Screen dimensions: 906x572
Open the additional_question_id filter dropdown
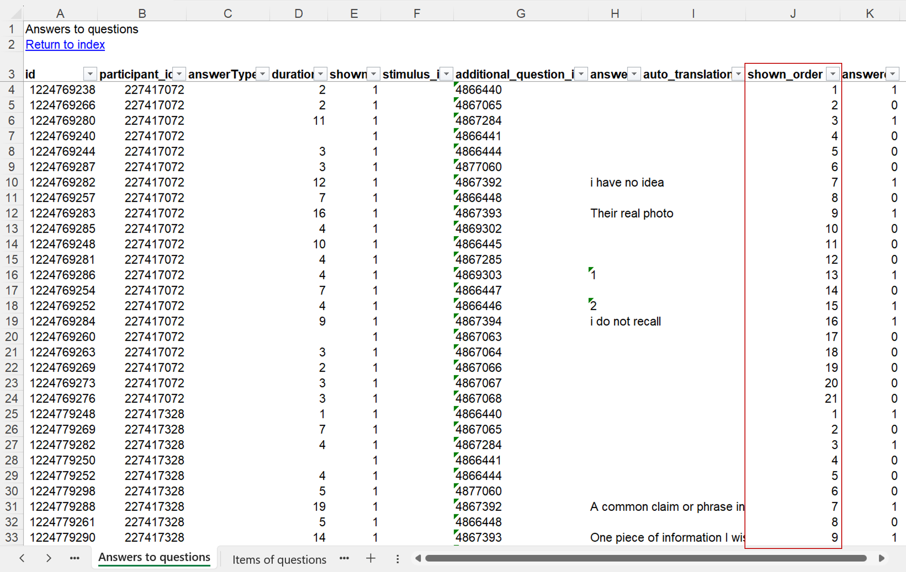click(581, 74)
